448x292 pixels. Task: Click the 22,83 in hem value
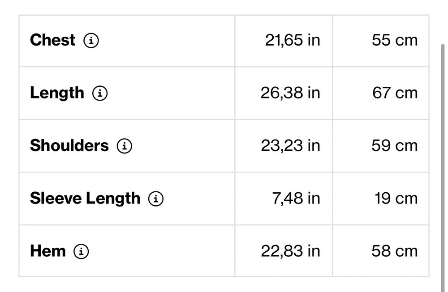click(290, 251)
